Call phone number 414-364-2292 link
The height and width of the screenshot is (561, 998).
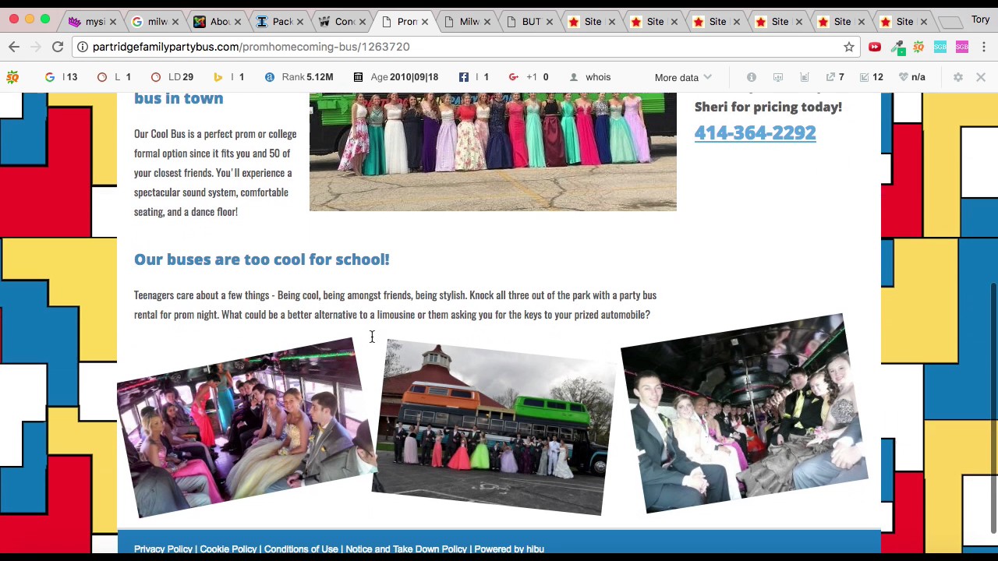click(x=756, y=133)
